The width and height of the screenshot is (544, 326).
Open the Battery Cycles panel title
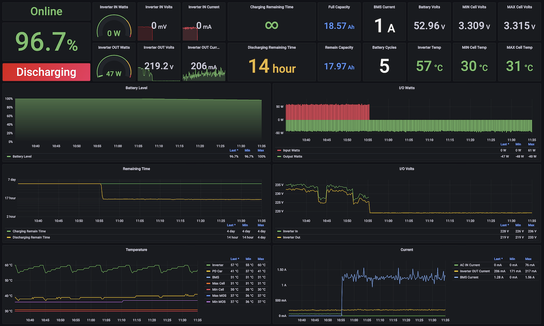pyautogui.click(x=384, y=47)
